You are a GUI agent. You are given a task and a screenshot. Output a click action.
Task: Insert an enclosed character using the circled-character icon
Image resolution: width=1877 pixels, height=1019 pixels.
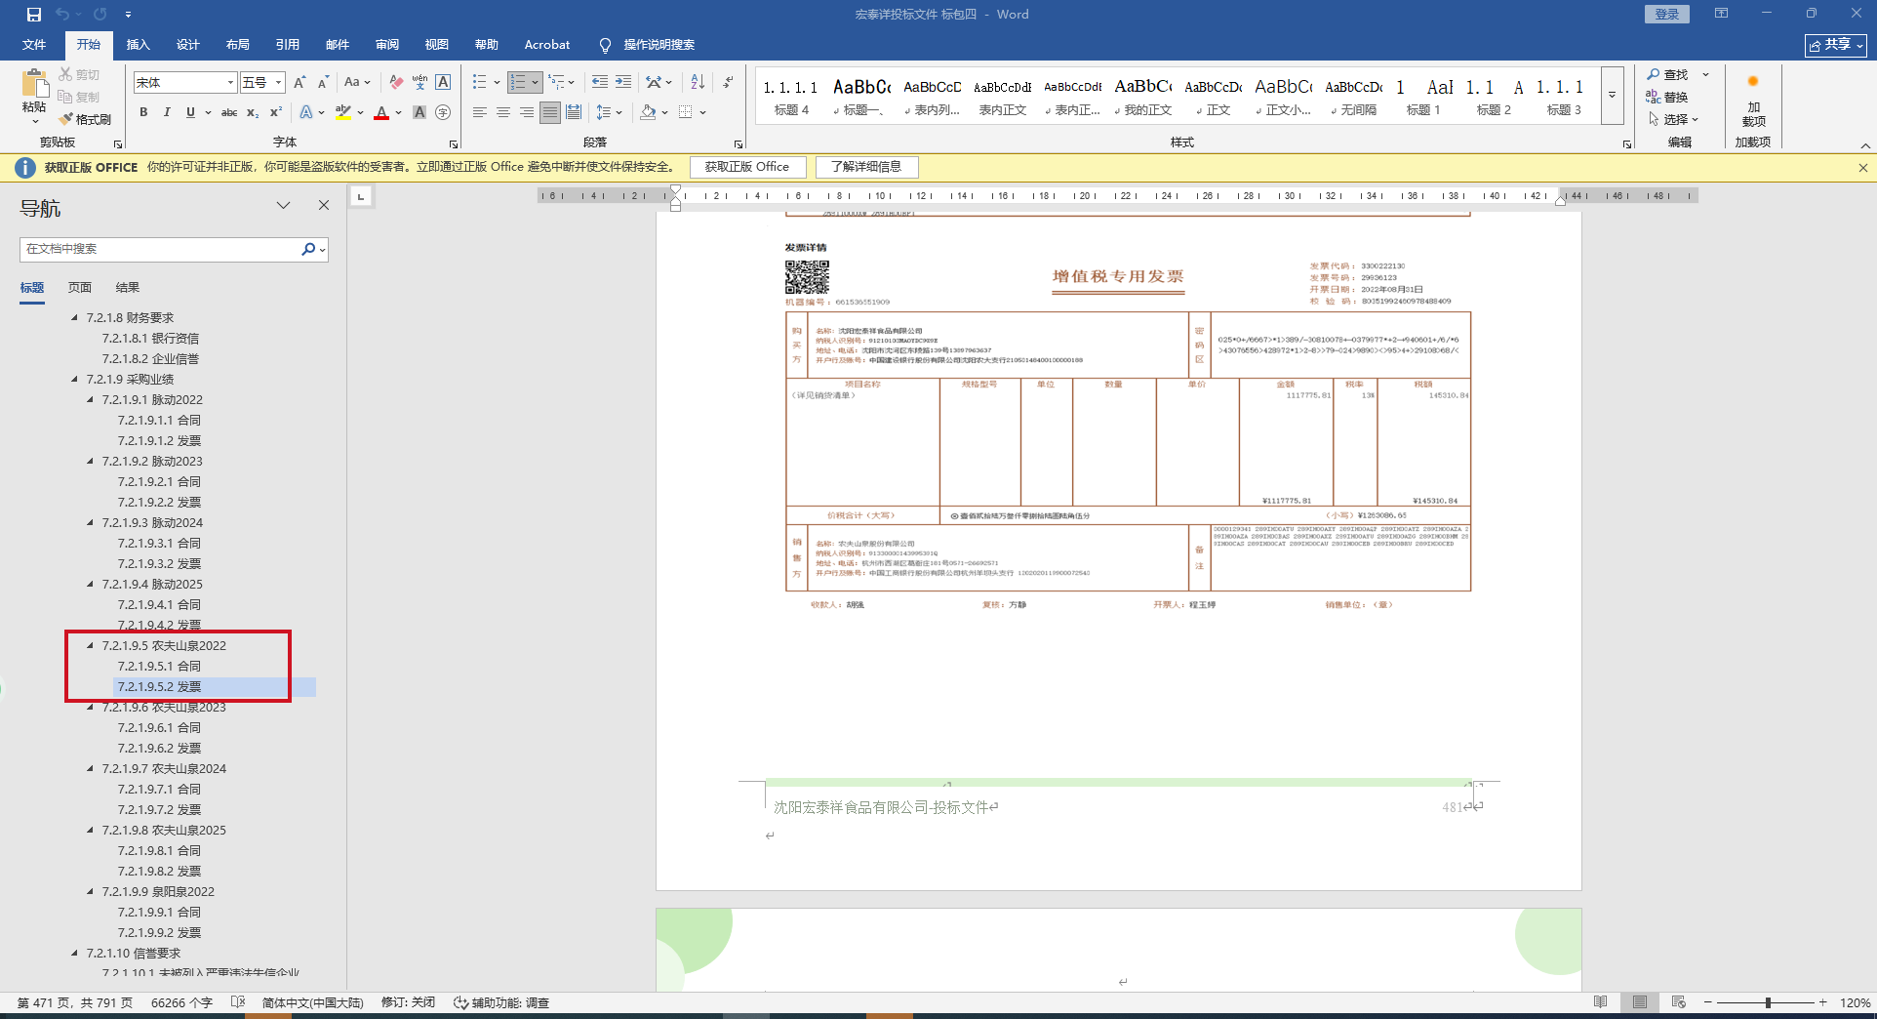coord(443,112)
